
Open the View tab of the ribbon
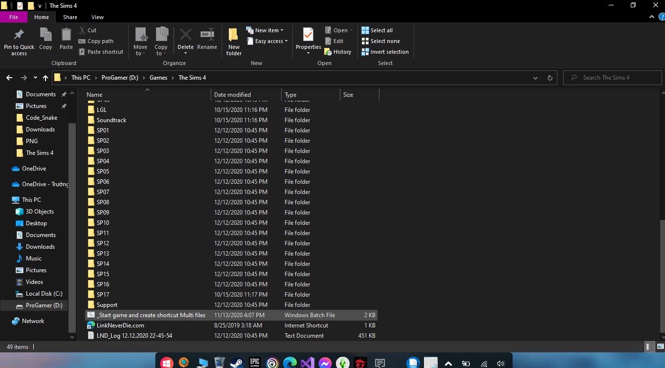coord(97,17)
